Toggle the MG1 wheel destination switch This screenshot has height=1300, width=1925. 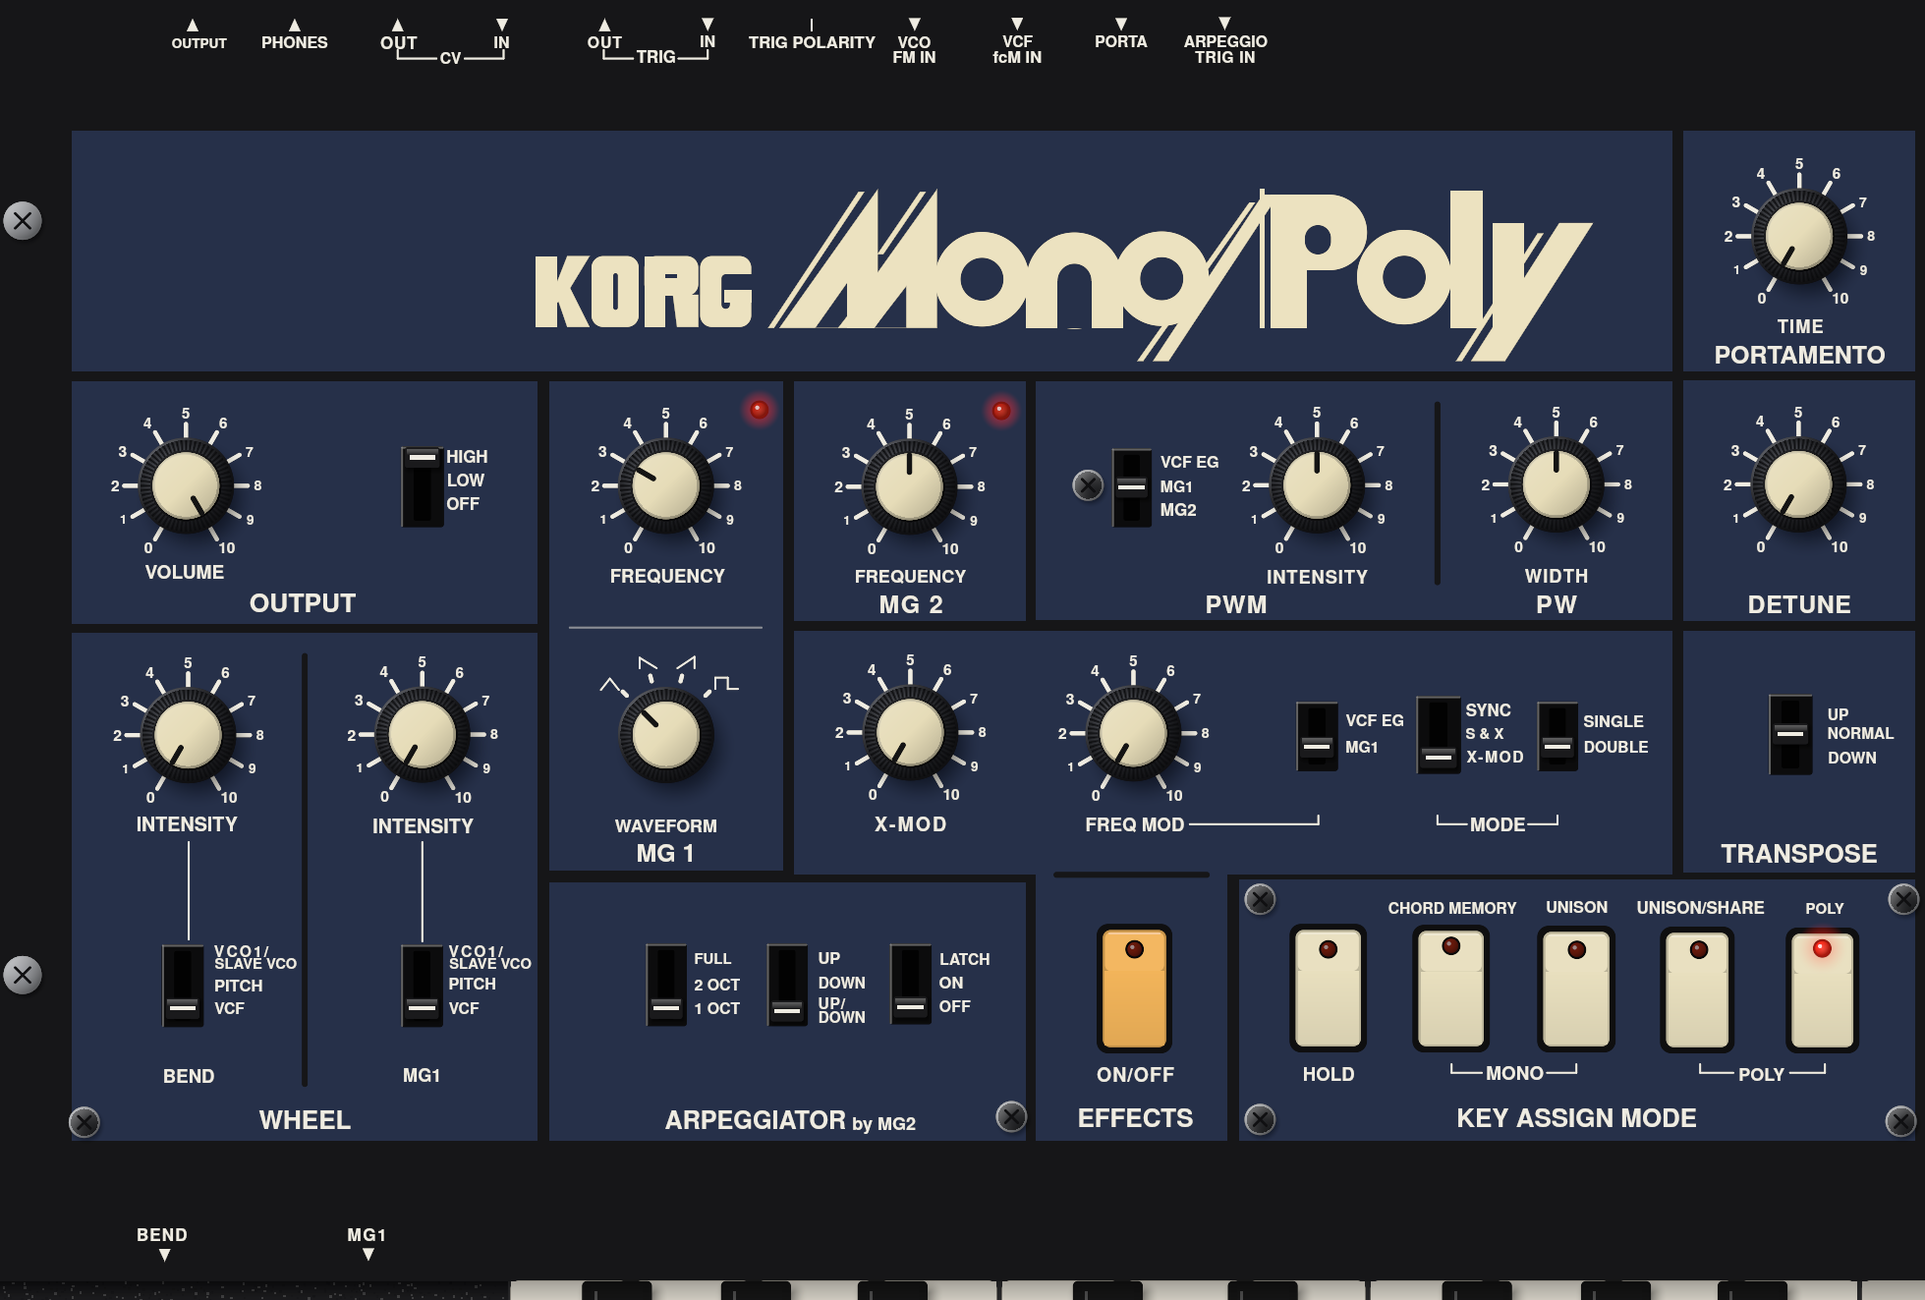[x=422, y=986]
